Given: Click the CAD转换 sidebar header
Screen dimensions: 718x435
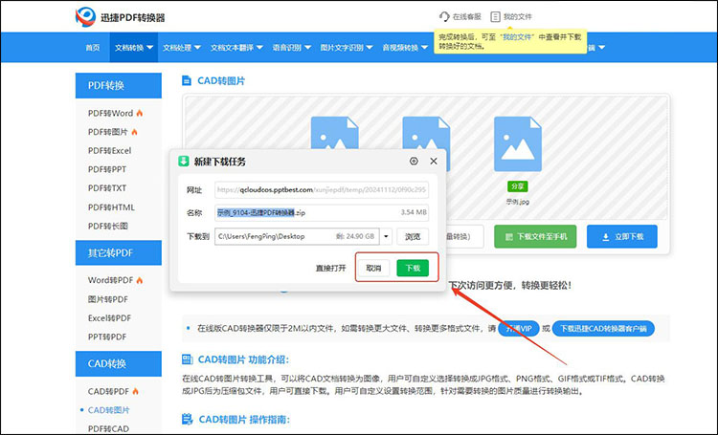Looking at the screenshot, I should pyautogui.click(x=119, y=363).
